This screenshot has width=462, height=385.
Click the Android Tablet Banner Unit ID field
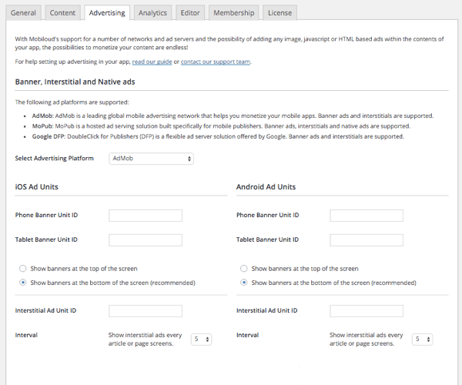(367, 240)
